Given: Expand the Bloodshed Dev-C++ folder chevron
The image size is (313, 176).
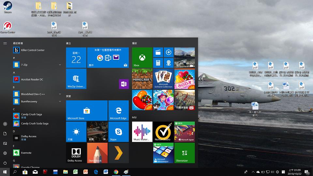Looking at the screenshot, I should click(60, 94).
